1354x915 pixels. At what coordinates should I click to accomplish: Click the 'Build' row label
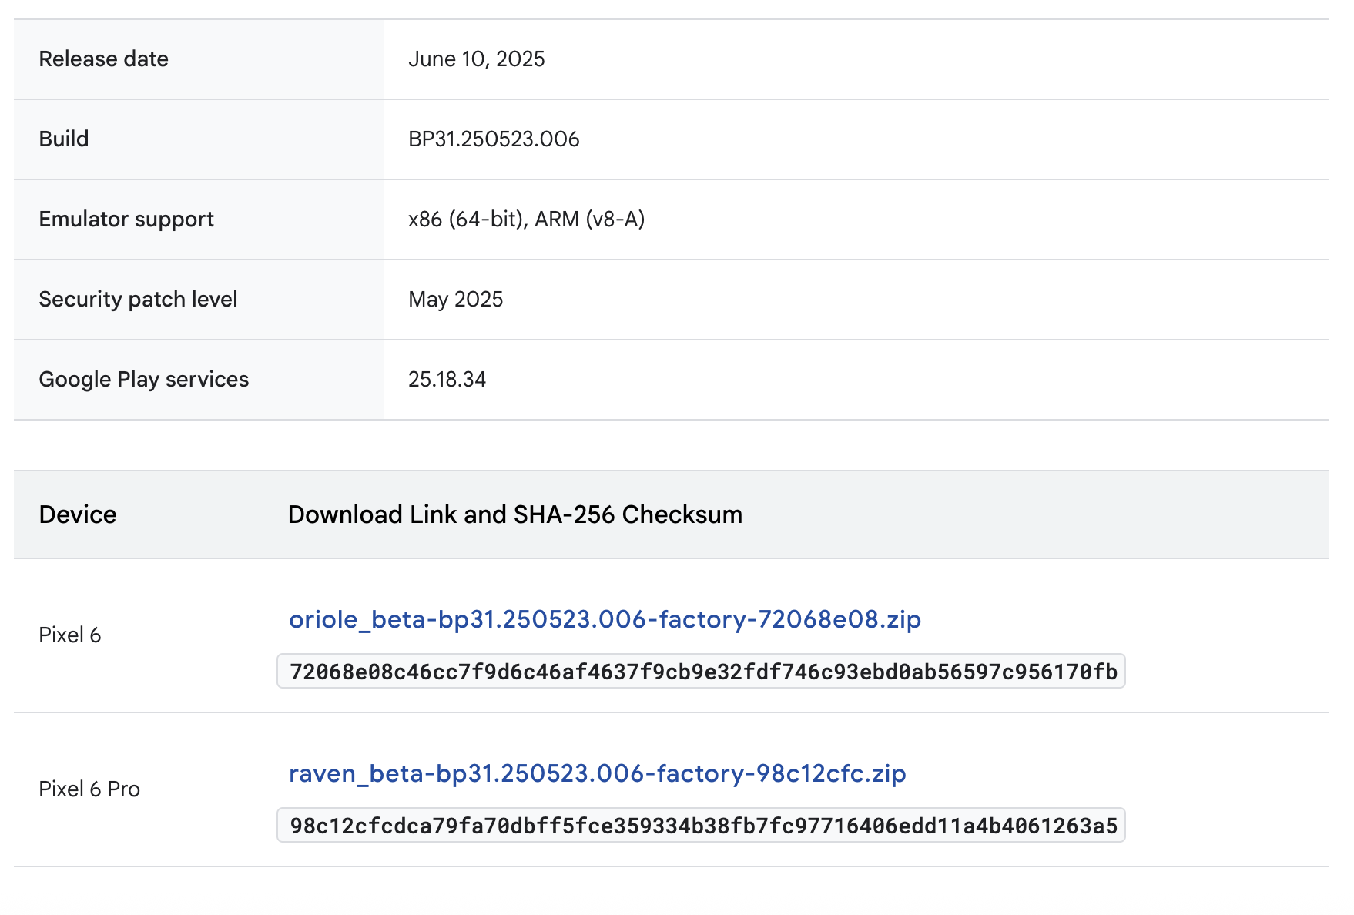pyautogui.click(x=64, y=139)
